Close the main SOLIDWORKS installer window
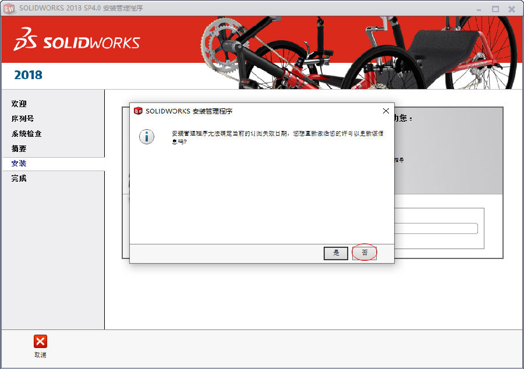 click(x=512, y=9)
